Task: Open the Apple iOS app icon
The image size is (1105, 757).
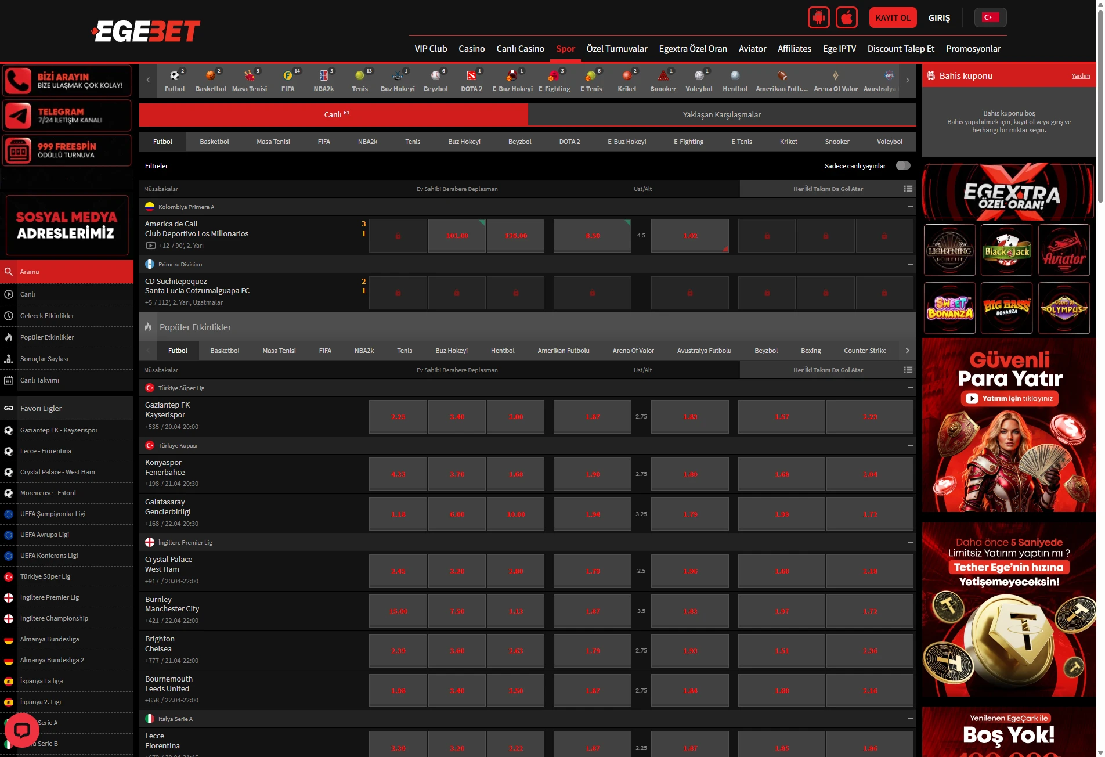Action: (x=847, y=17)
